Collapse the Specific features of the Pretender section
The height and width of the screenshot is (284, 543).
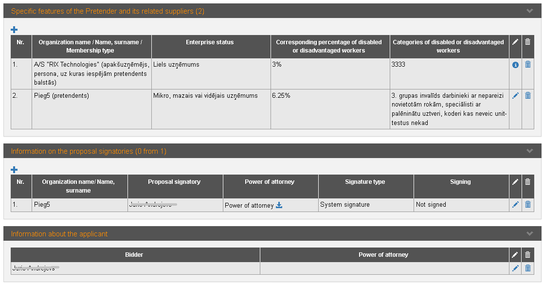(x=530, y=11)
